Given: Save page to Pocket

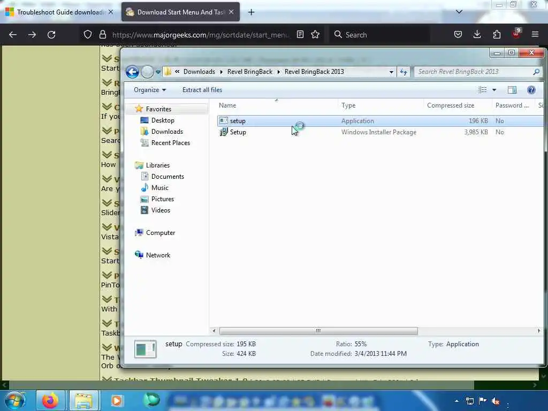Looking at the screenshot, I should [458, 34].
